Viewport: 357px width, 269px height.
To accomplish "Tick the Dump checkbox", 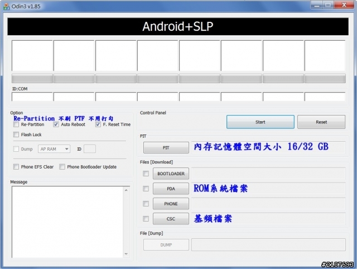I will point(16,149).
